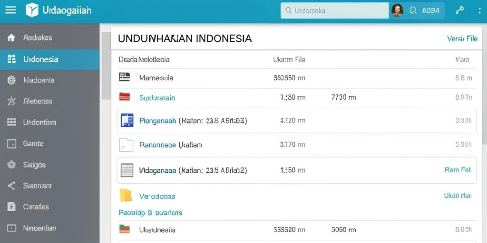Open the Mdaganaaa file link
This screenshot has width=487, height=243.
click(x=158, y=170)
